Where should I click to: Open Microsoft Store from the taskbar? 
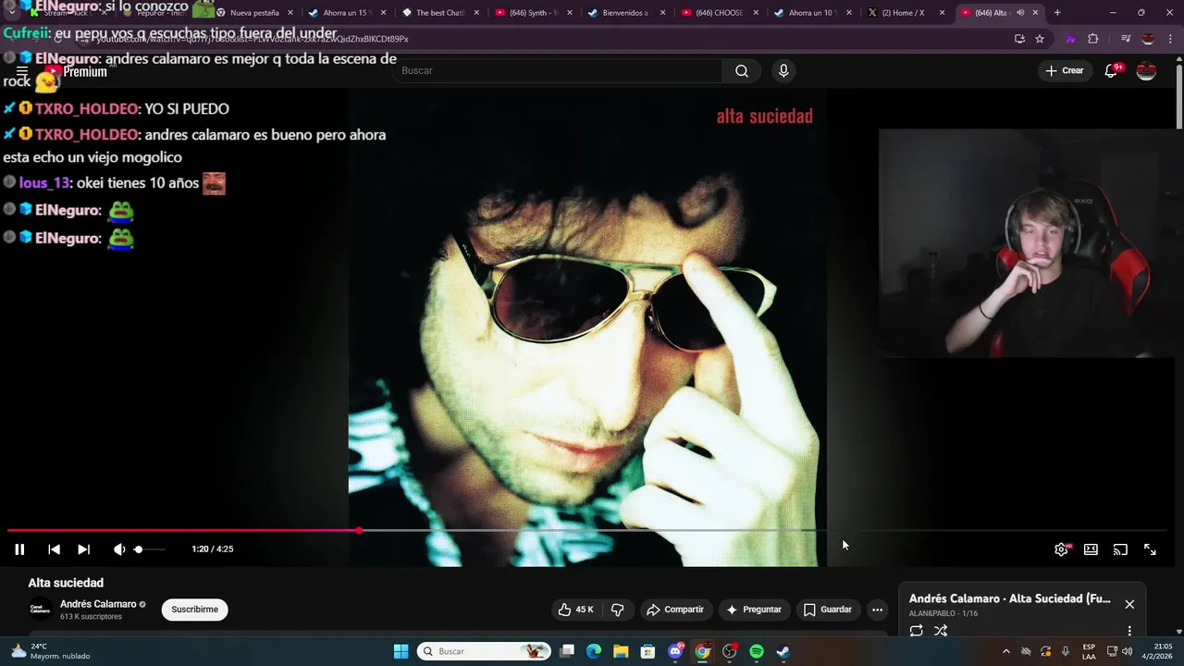[x=648, y=651]
